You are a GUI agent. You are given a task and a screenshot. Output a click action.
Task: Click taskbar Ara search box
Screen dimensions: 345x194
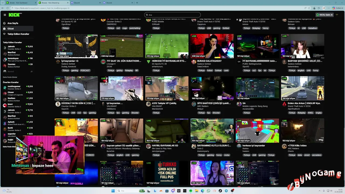pos(131,191)
